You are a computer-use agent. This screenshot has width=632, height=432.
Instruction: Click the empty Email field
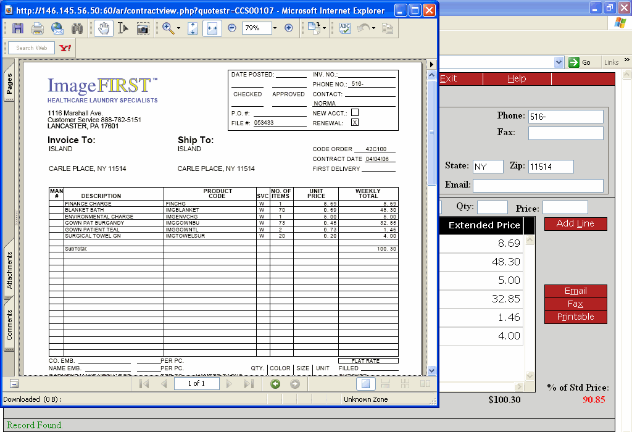tap(538, 186)
